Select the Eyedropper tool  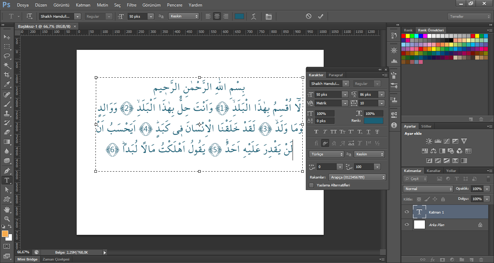(x=7, y=85)
